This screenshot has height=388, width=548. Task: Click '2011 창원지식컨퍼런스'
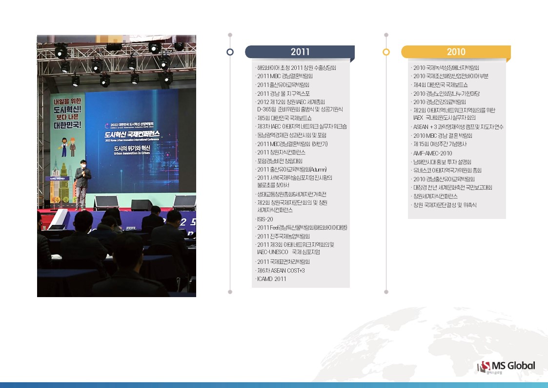282,152
